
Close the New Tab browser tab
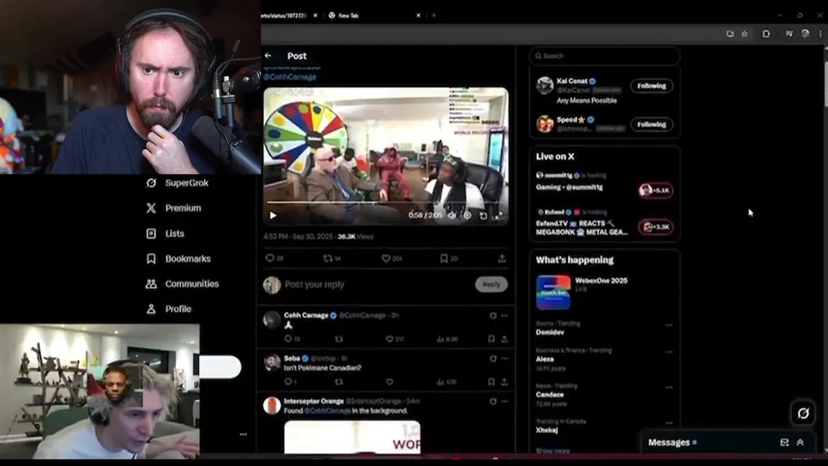pos(419,16)
